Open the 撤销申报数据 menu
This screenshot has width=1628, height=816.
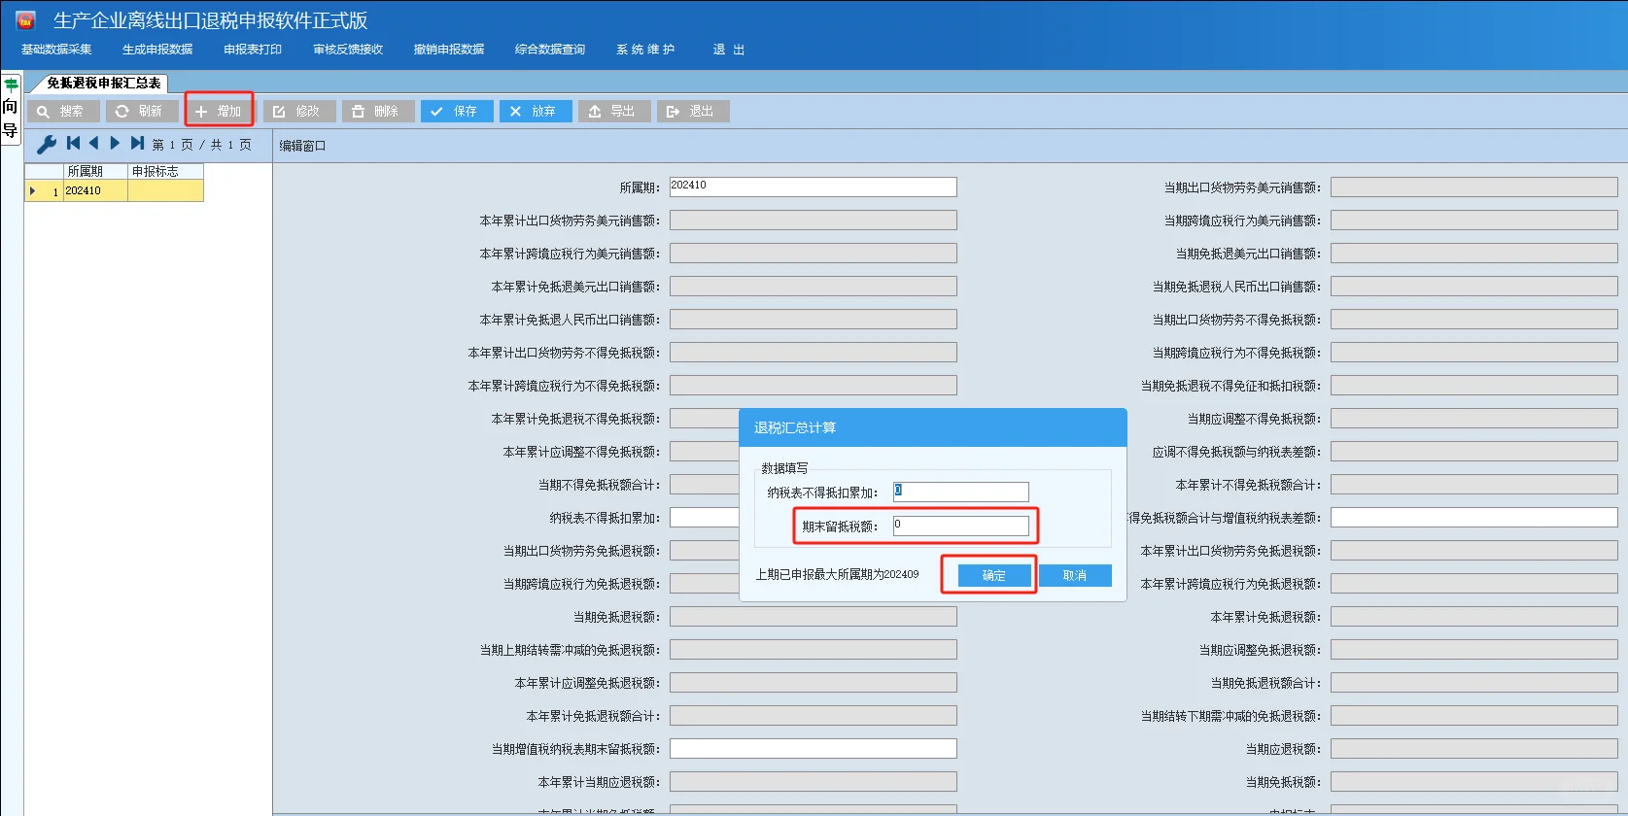449,50
